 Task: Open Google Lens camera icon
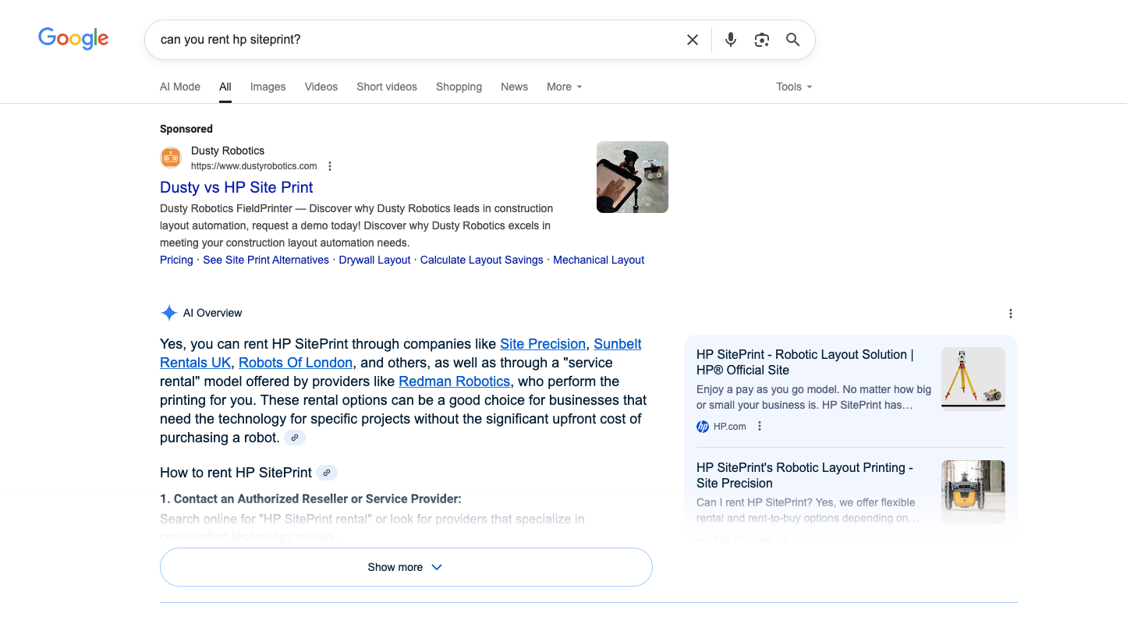[x=761, y=39]
